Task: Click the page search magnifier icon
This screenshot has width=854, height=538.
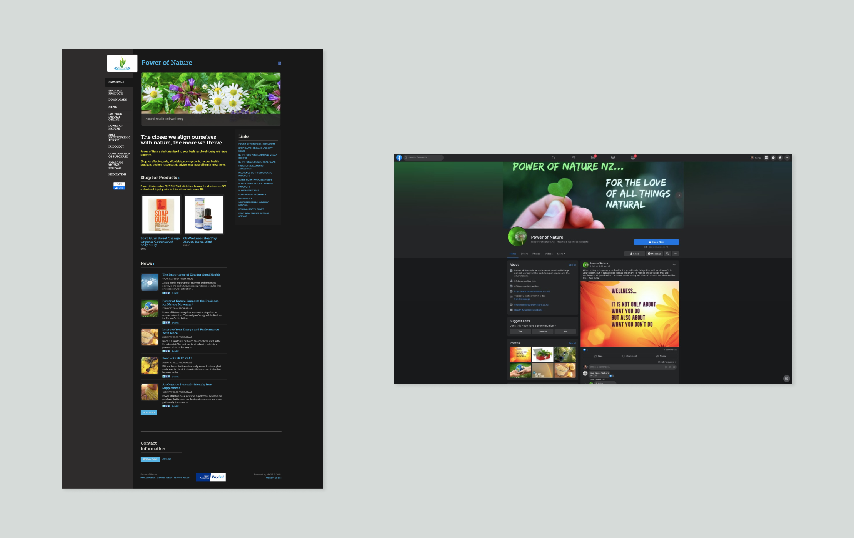Action: 667,254
